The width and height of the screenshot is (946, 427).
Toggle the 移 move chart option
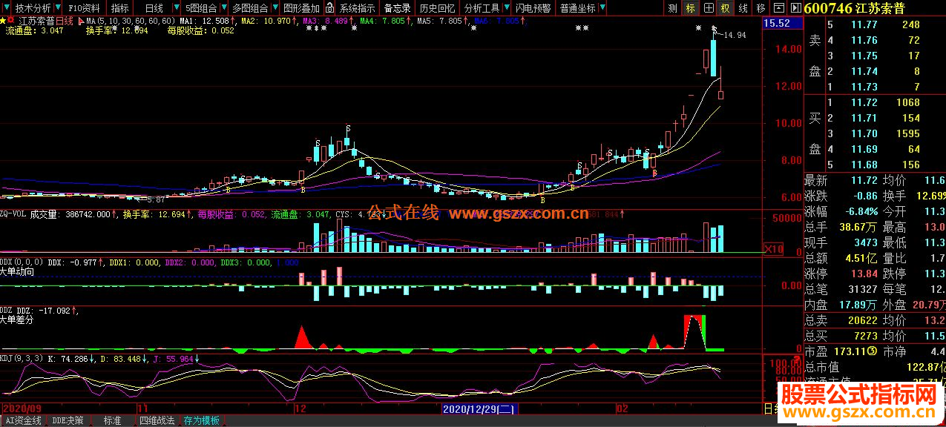pyautogui.click(x=761, y=8)
